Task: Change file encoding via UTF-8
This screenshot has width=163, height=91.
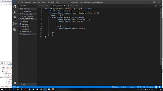Action: coord(139,87)
